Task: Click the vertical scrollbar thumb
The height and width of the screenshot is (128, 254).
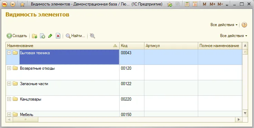Action: (245, 52)
